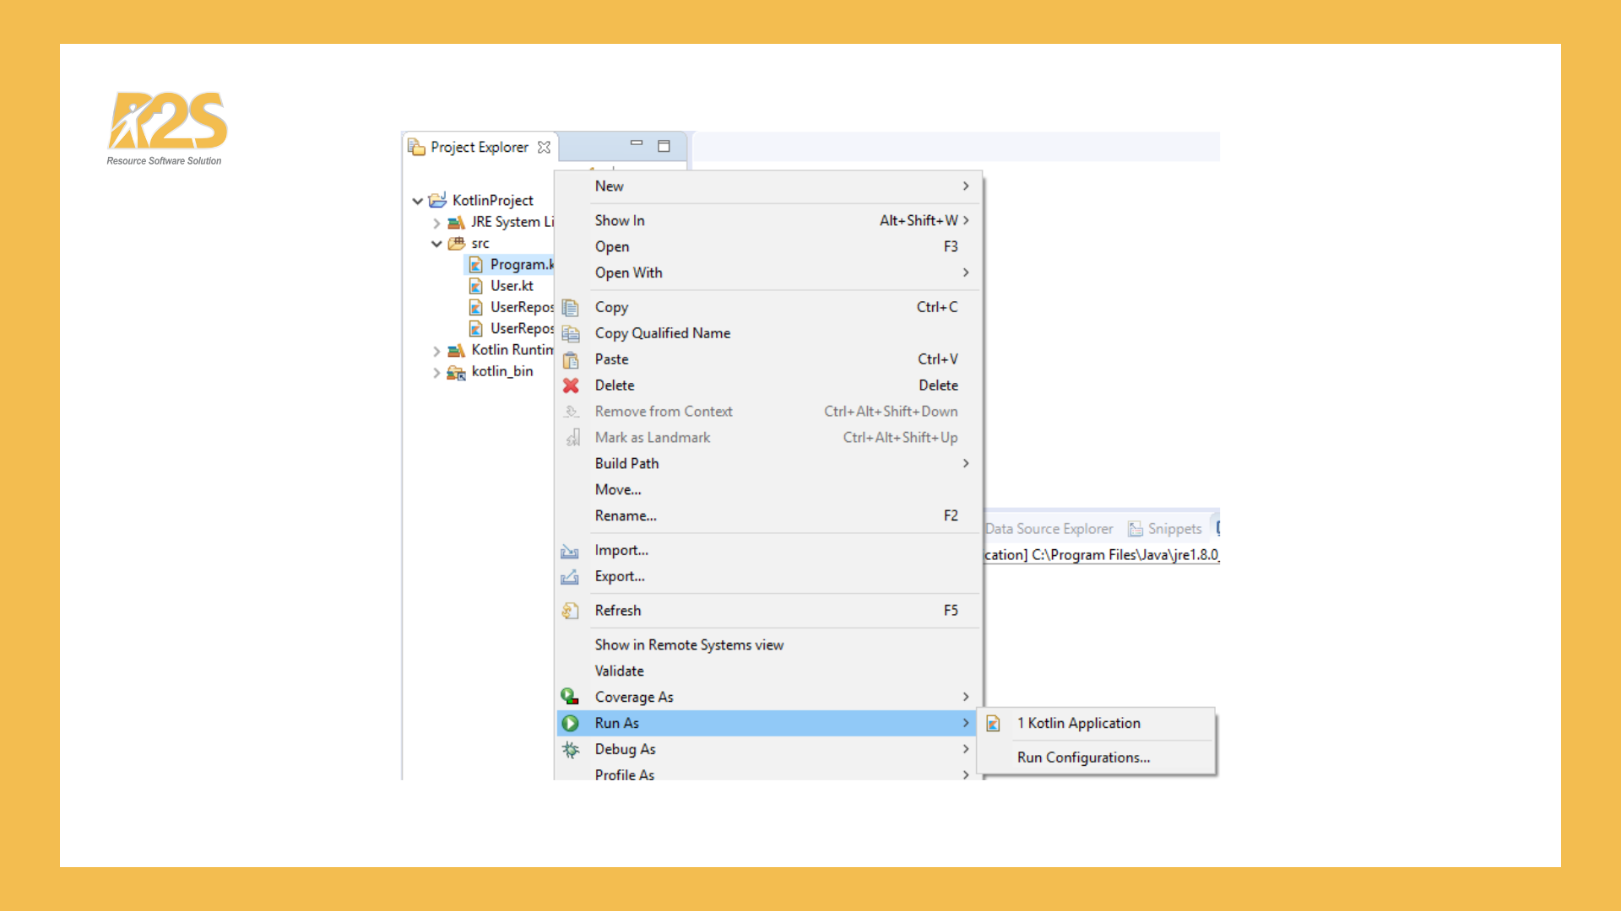Click the Delete red X icon

571,385
